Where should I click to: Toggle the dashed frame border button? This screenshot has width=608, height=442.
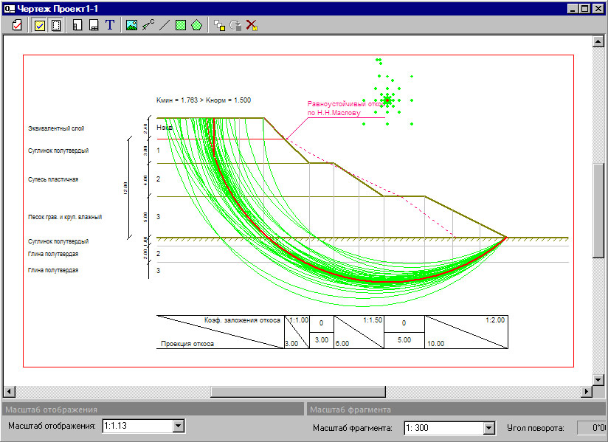tap(57, 26)
